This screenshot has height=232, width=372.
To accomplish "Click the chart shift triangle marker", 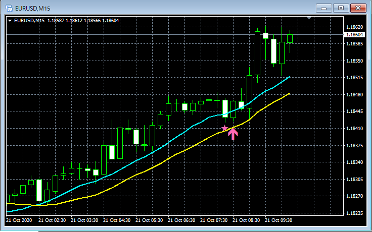I will pos(309,18).
